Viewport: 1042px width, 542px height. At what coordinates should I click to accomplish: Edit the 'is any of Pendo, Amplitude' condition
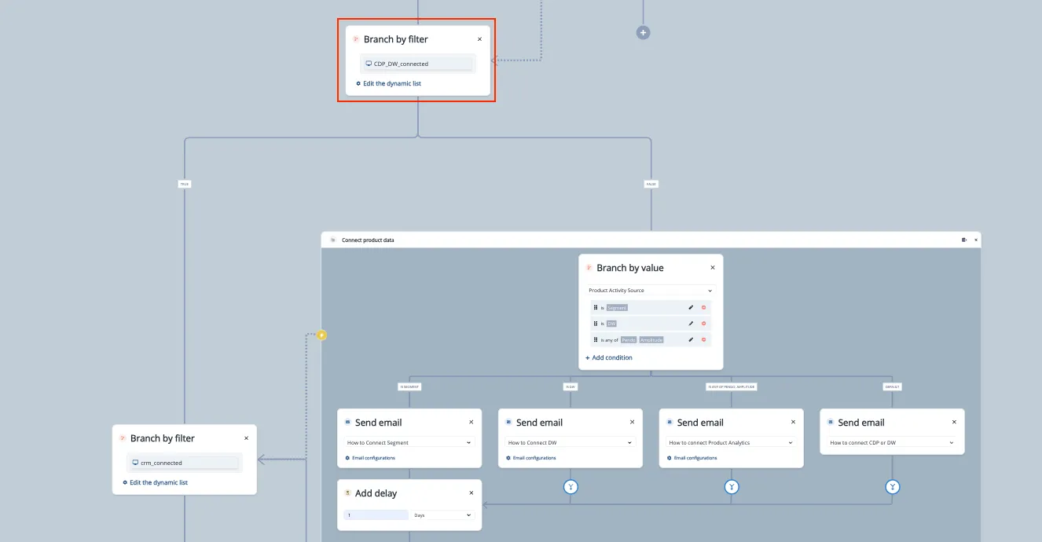tap(691, 340)
